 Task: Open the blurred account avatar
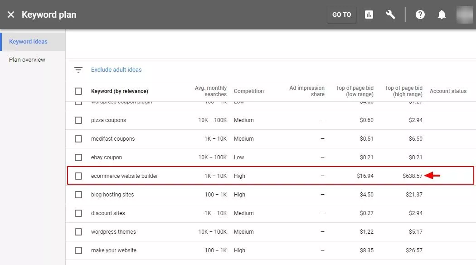(465, 15)
